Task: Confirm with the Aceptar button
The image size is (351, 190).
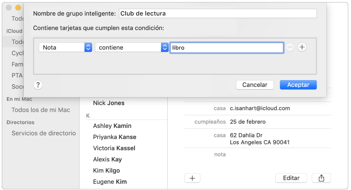Action: 298,85
